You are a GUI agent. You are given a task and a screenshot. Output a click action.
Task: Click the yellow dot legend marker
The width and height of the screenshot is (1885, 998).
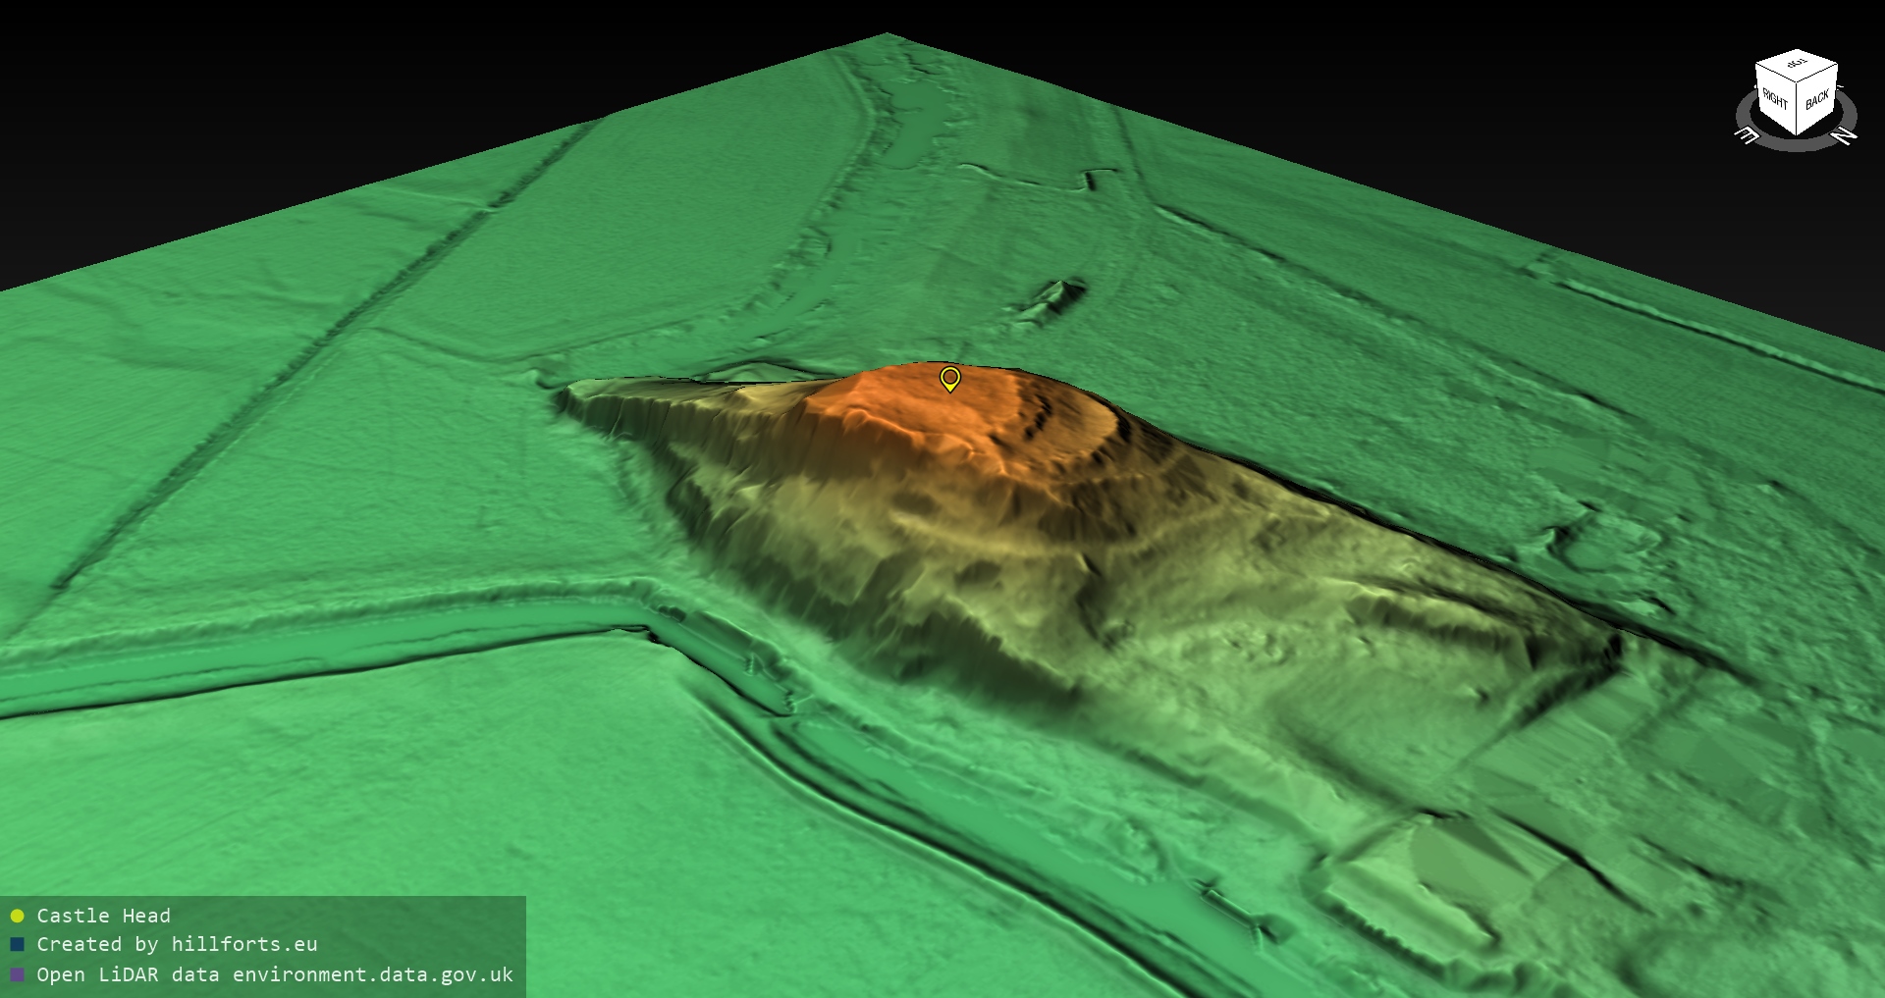pos(17,916)
